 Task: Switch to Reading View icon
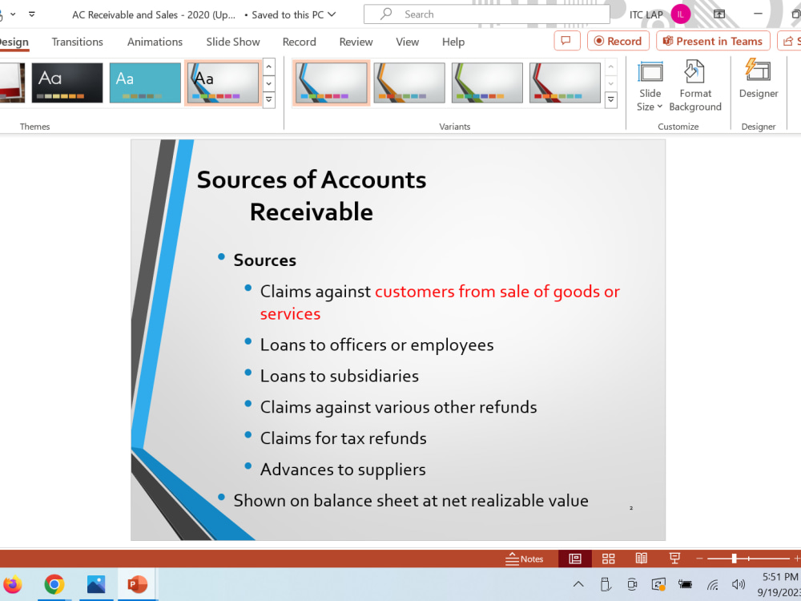point(642,559)
